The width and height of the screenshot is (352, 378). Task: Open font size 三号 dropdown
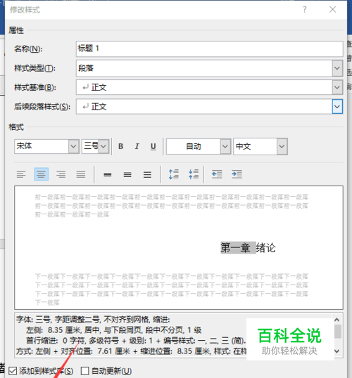(103, 146)
